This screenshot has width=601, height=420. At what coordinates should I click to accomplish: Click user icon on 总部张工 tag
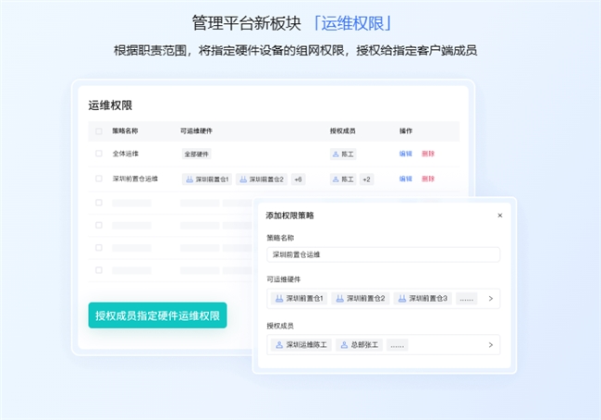point(345,345)
